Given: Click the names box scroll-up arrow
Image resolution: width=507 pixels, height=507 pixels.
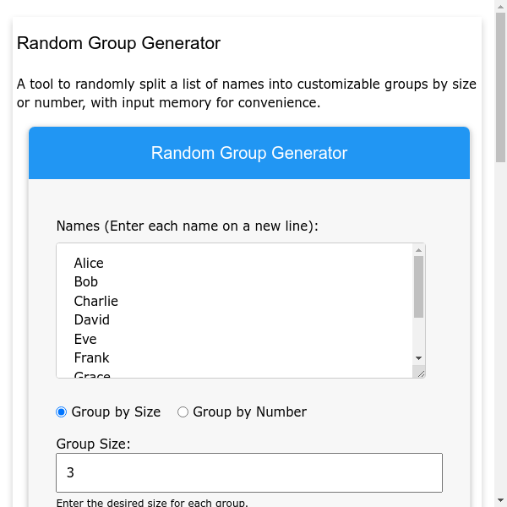Looking at the screenshot, I should click(418, 249).
